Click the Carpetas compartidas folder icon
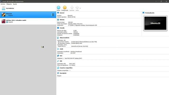 (x=58, y=68)
